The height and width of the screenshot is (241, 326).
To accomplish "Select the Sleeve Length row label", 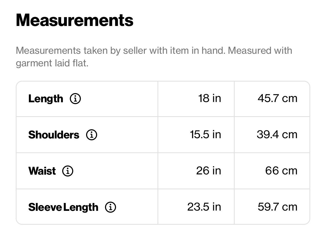I will coord(63,207).
